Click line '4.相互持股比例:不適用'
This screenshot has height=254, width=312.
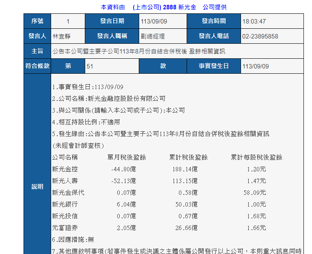coord(86,122)
